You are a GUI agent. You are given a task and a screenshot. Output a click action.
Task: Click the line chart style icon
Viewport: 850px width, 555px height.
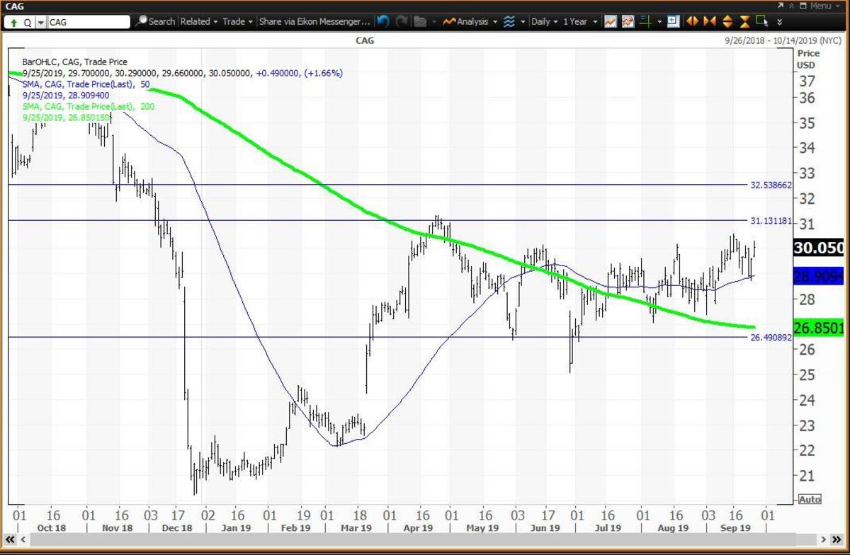coord(611,21)
